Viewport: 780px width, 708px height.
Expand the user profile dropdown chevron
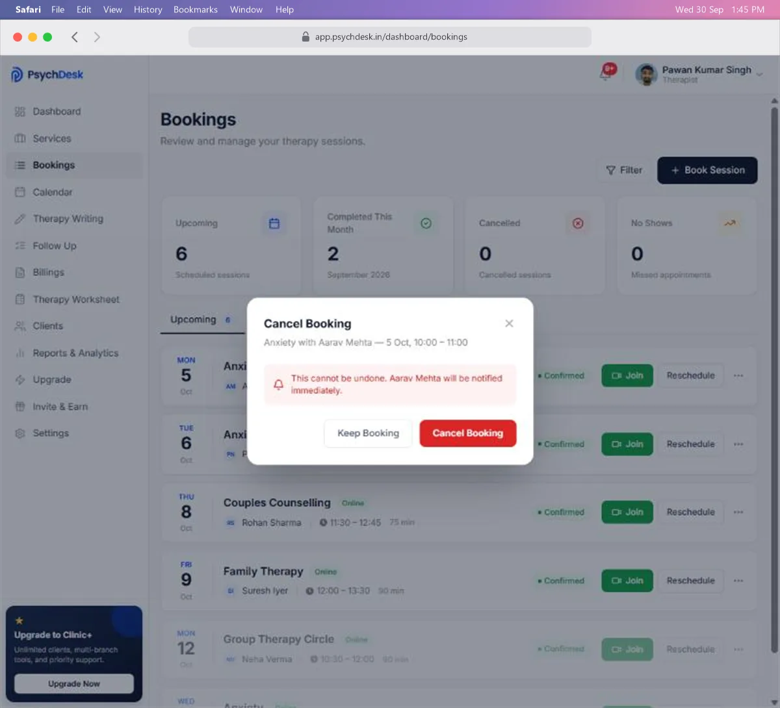point(759,75)
